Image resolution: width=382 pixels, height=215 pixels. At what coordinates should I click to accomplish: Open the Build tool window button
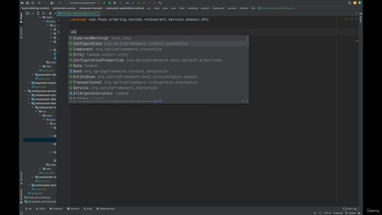pos(88,208)
